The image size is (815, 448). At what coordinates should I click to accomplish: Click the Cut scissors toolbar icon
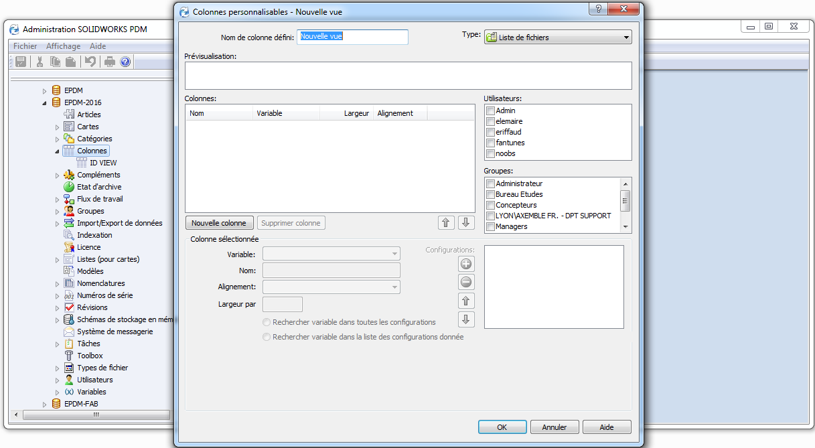(40, 62)
